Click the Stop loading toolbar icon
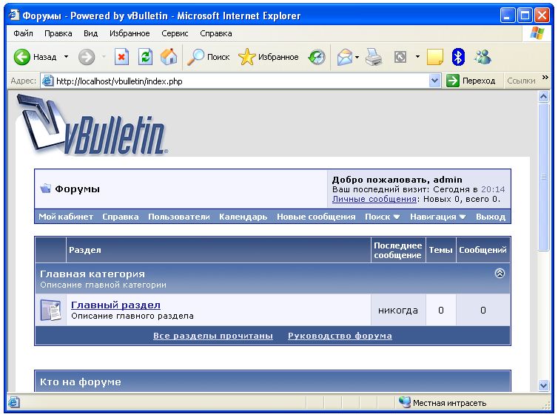The height and width of the screenshot is (417, 558). click(121, 57)
